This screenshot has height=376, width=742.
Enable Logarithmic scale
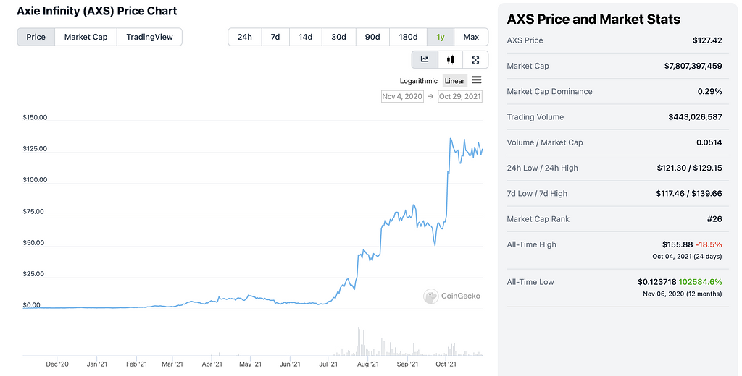pos(419,81)
